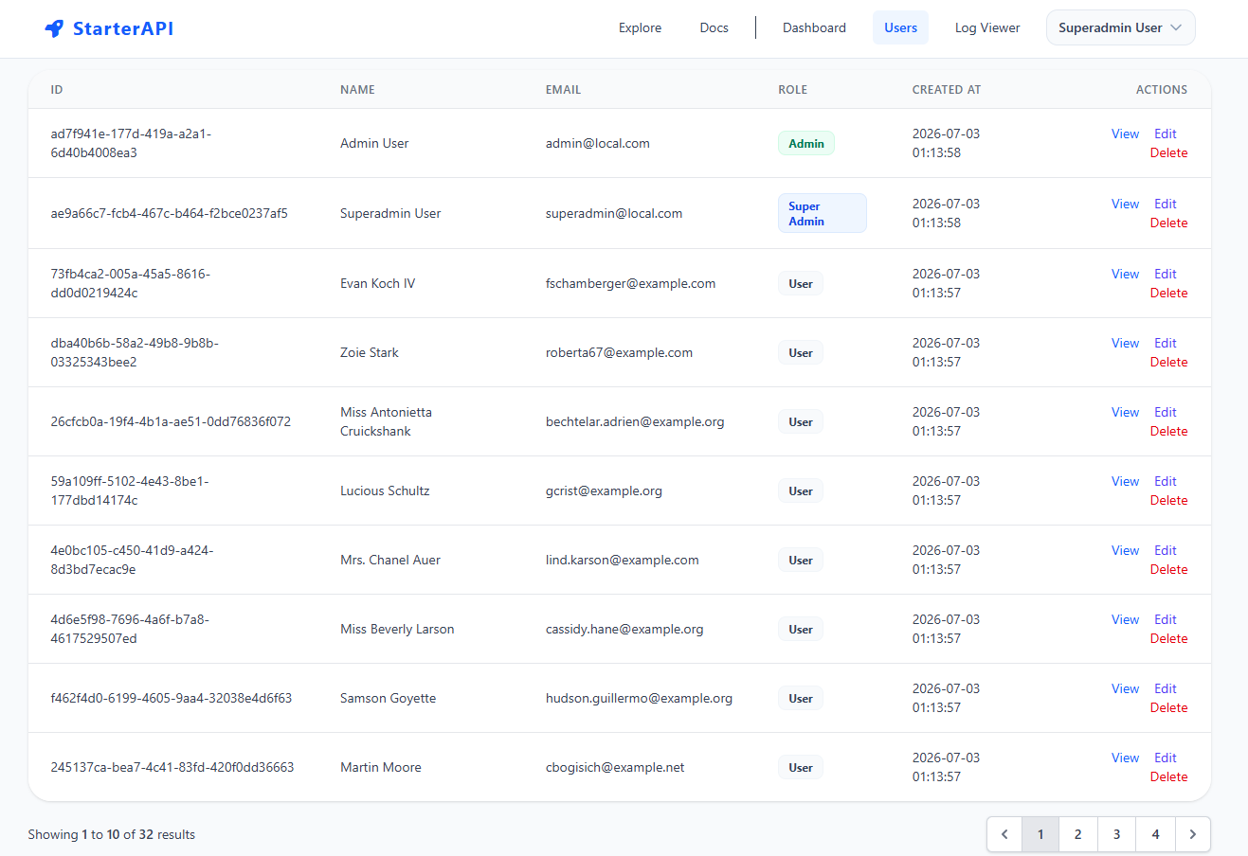View the Superadmin User record
Viewport: 1248px width, 856px height.
click(1125, 204)
